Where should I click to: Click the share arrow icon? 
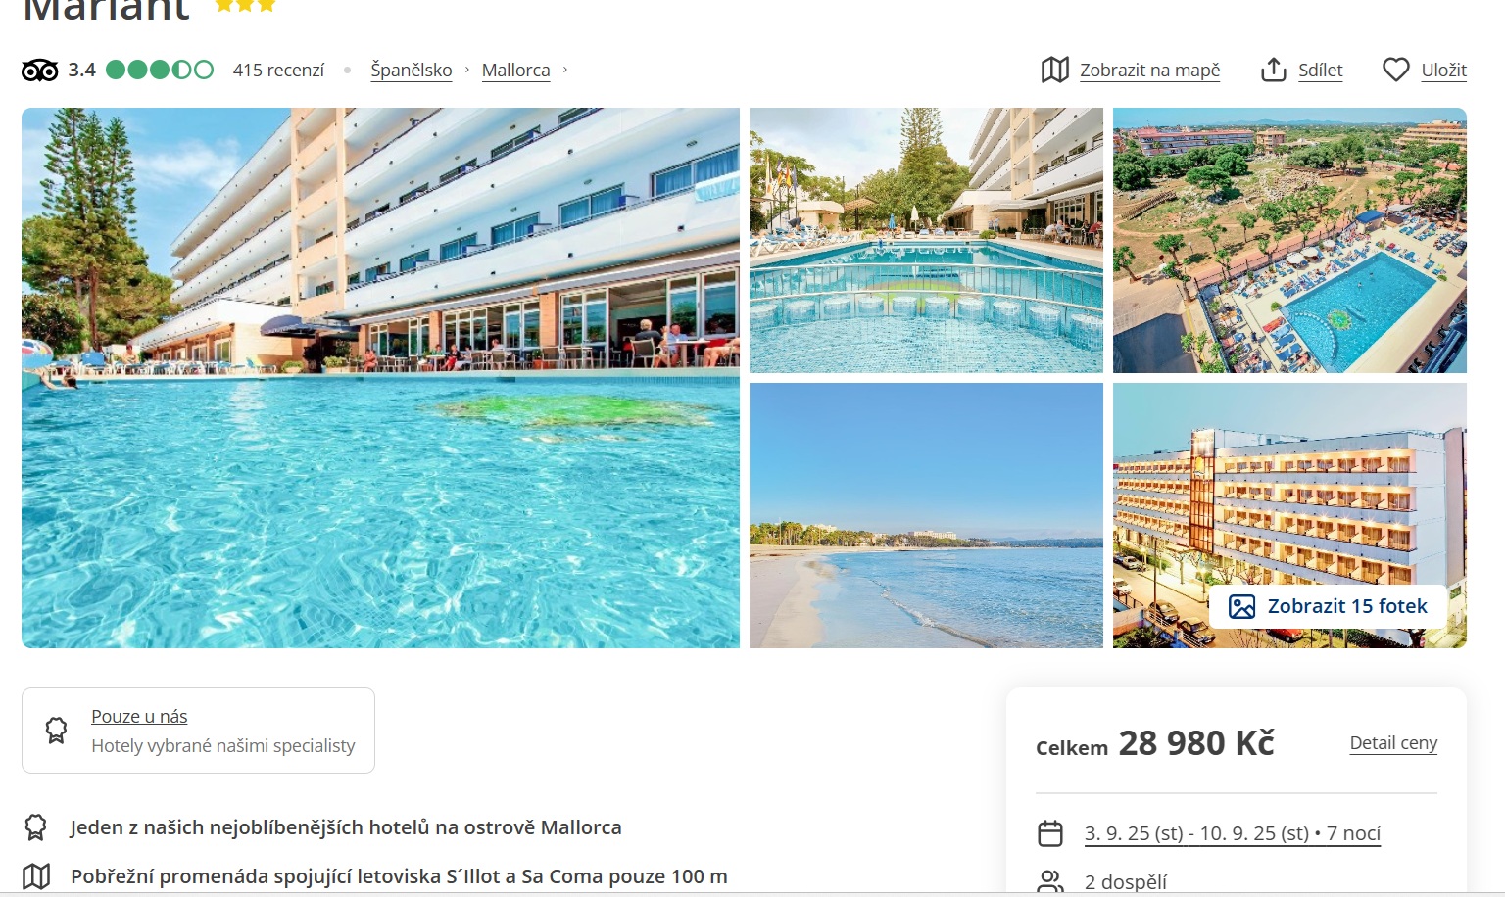[x=1273, y=70]
